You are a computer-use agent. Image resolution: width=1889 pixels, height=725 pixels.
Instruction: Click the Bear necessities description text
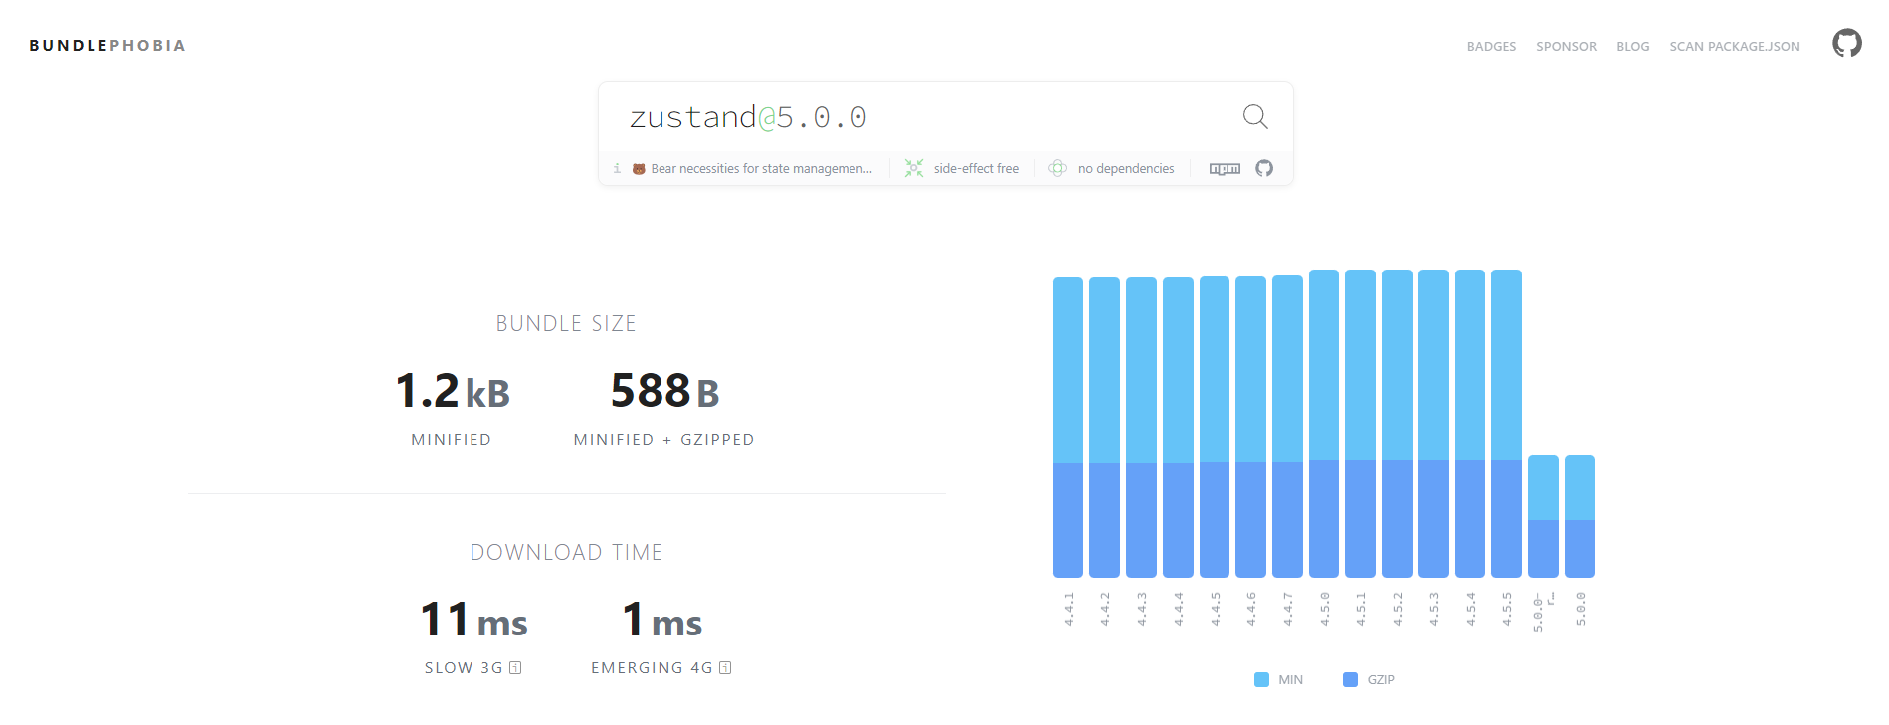pyautogui.click(x=761, y=169)
